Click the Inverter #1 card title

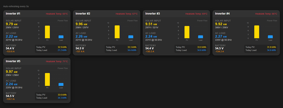tap(13, 14)
